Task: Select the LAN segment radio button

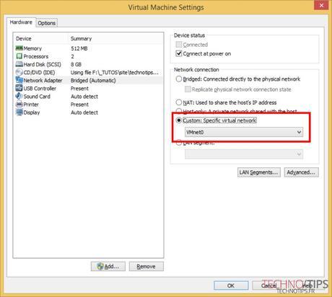Action: pyautogui.click(x=179, y=143)
